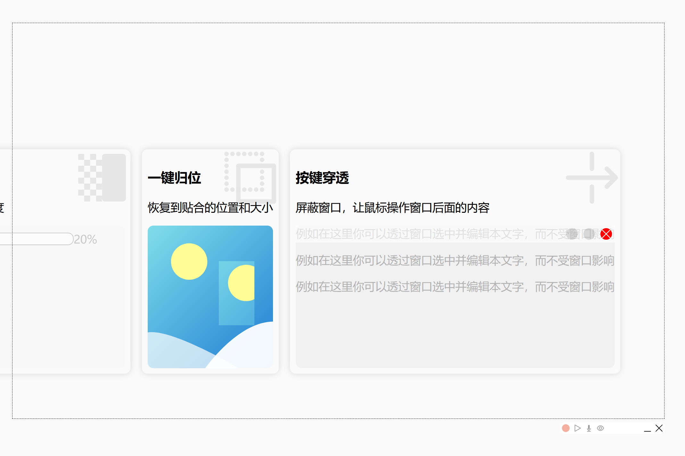This screenshot has width=685, height=456.
Task: Click the yellow sun in the landscape illustration
Action: pos(188,261)
